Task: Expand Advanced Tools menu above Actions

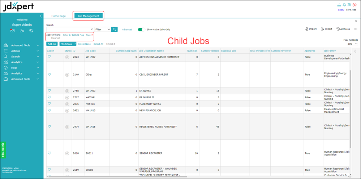Action: pyautogui.click(x=38, y=45)
